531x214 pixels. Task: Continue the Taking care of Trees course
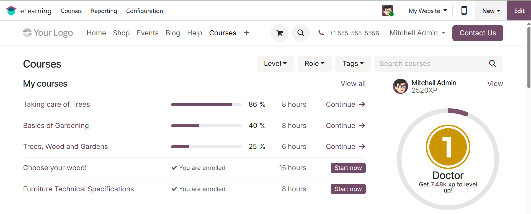point(345,104)
